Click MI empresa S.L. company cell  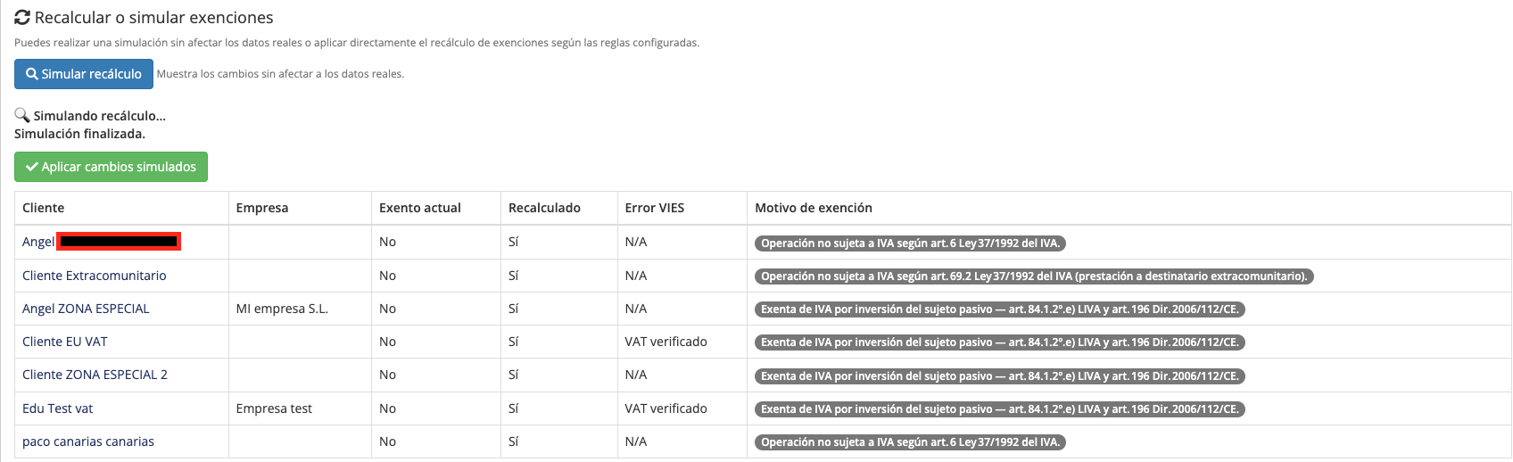pos(282,309)
